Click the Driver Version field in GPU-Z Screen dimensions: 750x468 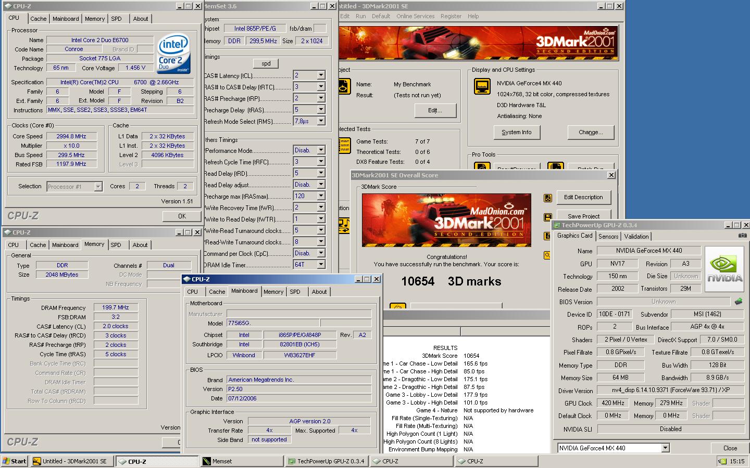point(671,391)
